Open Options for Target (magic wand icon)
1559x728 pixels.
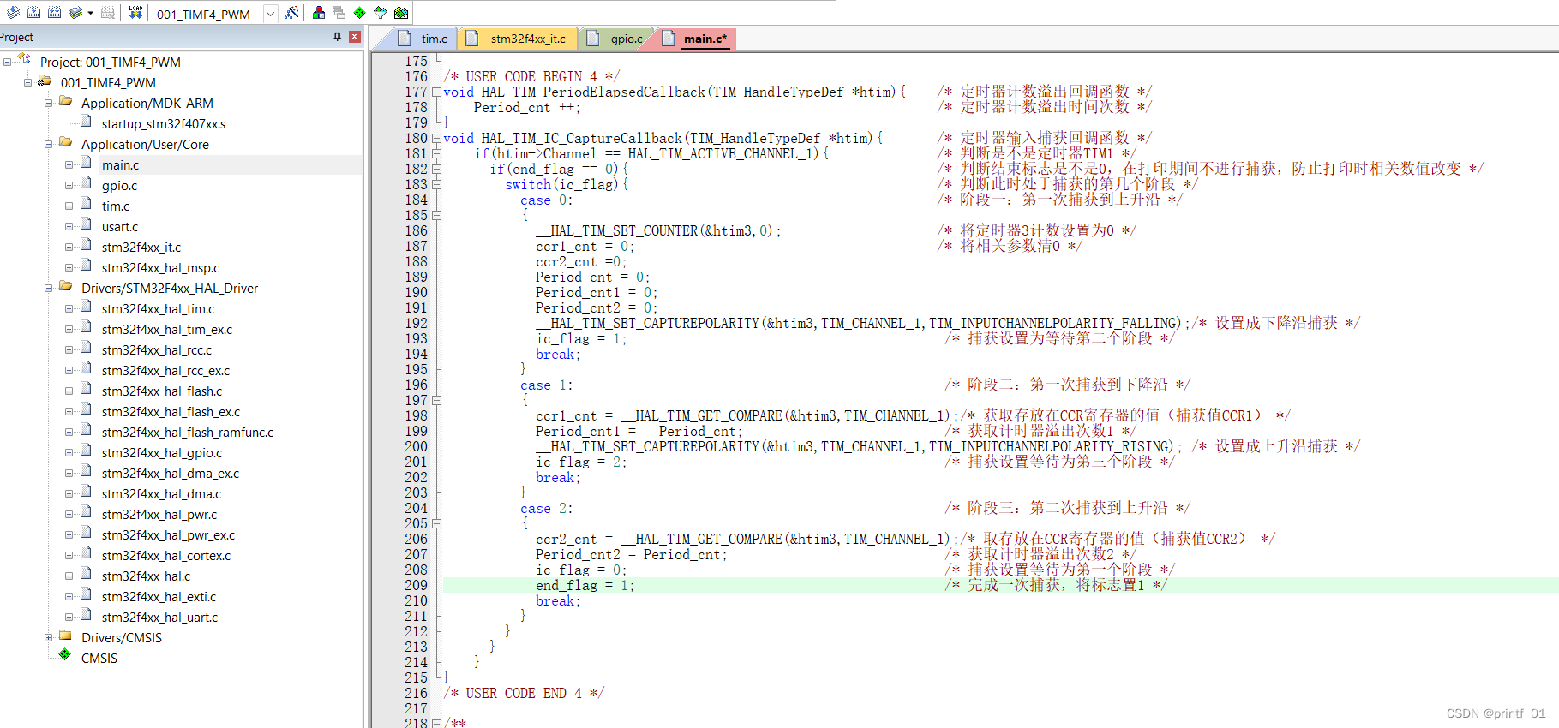(x=291, y=12)
